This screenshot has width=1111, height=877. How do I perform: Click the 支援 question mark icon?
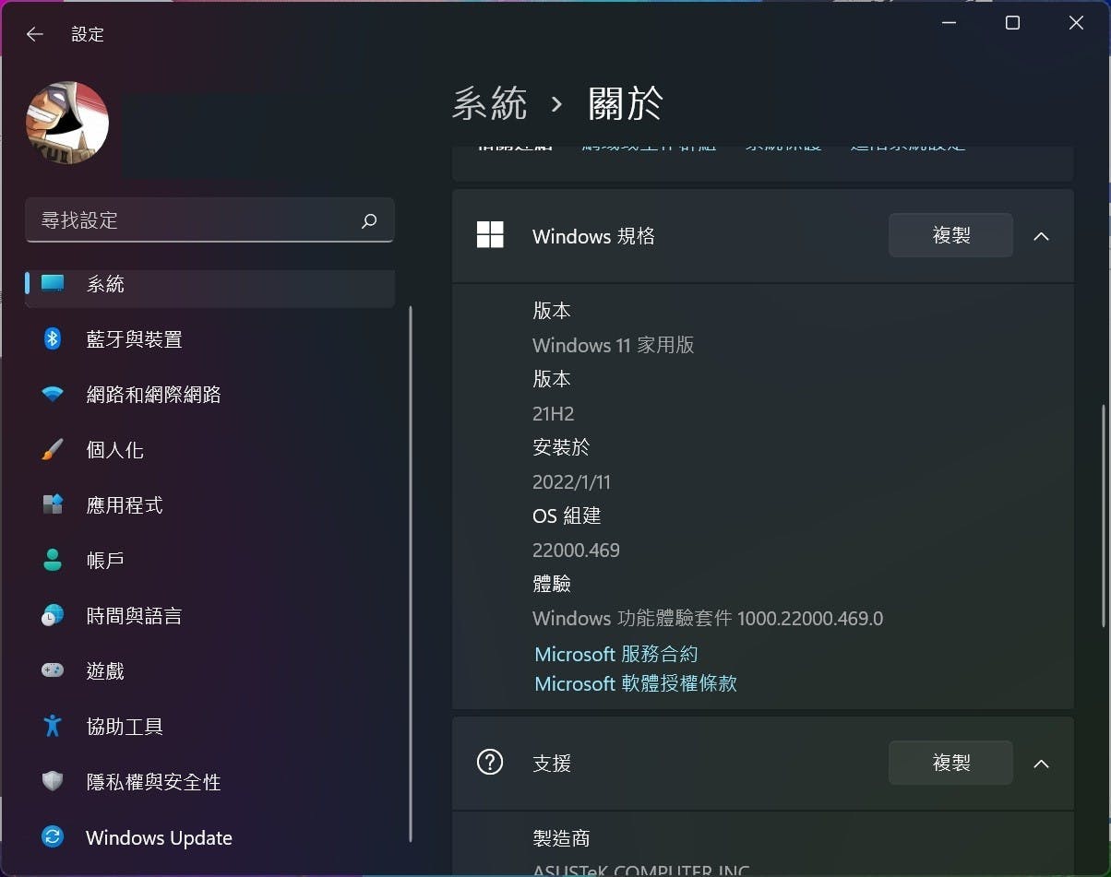(490, 763)
